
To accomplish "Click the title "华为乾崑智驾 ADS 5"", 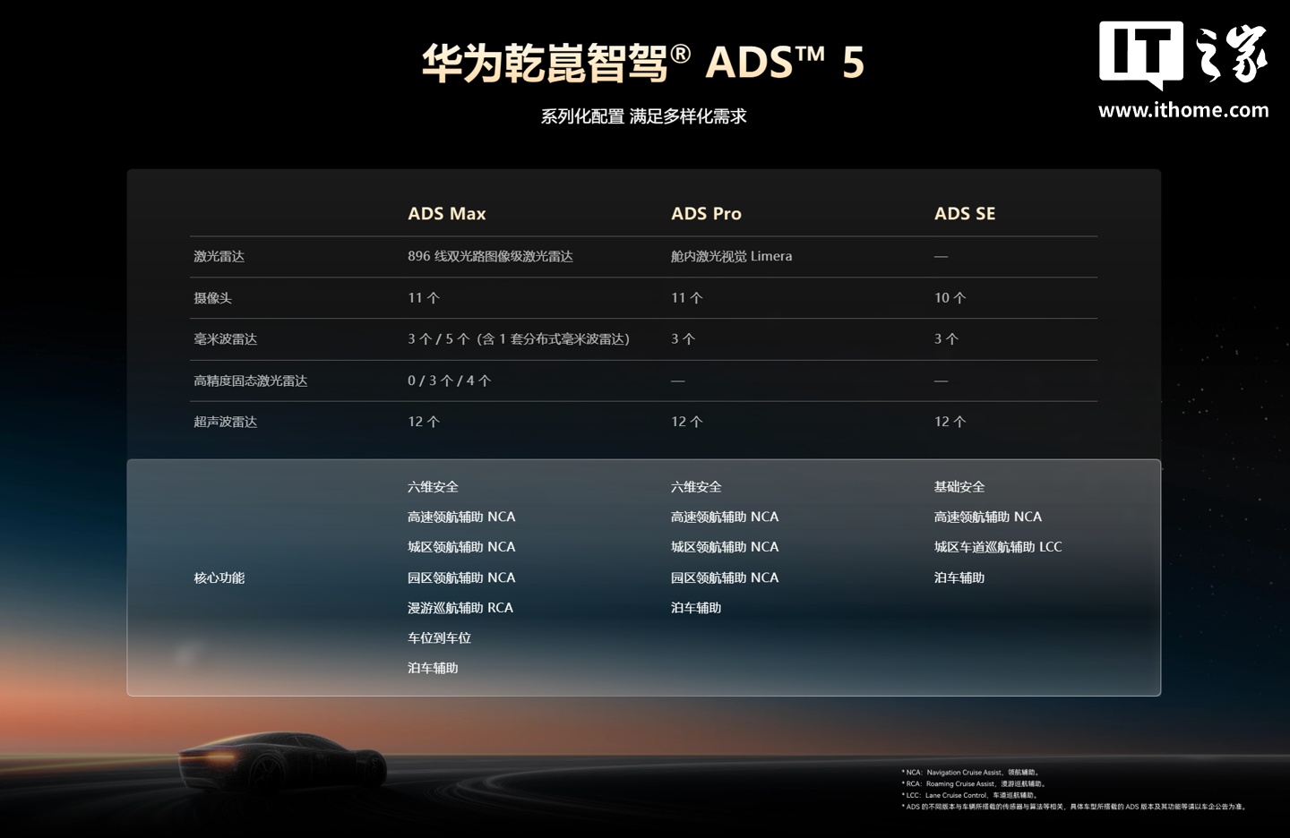I will [643, 63].
